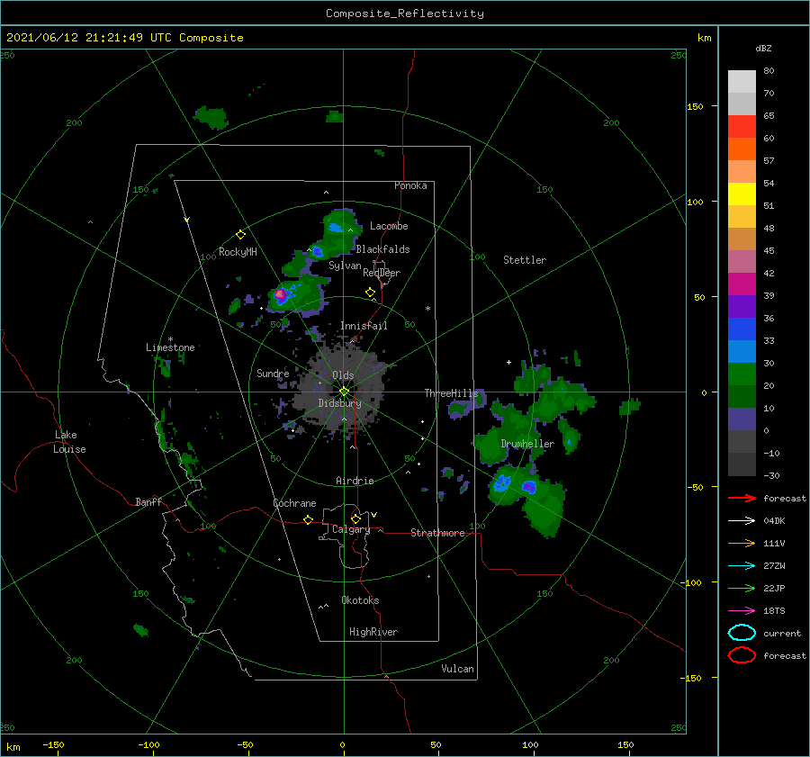The width and height of the screenshot is (810, 757).
Task: Select the ThreeHills label
Action: [451, 393]
